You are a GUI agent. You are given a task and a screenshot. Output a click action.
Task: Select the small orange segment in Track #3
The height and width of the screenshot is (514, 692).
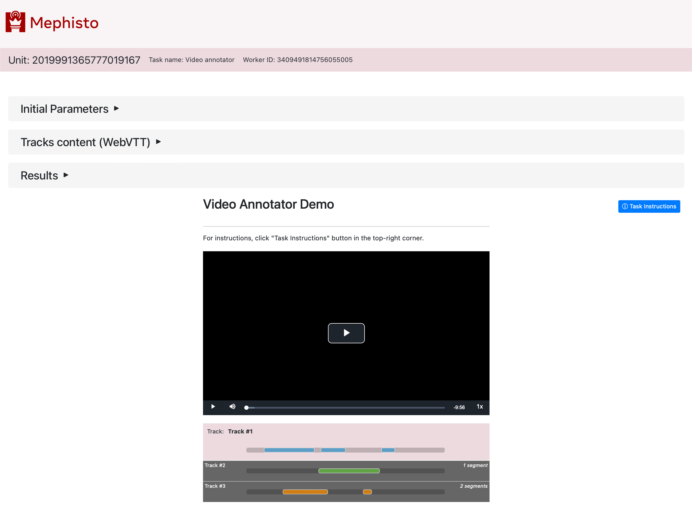coord(367,492)
